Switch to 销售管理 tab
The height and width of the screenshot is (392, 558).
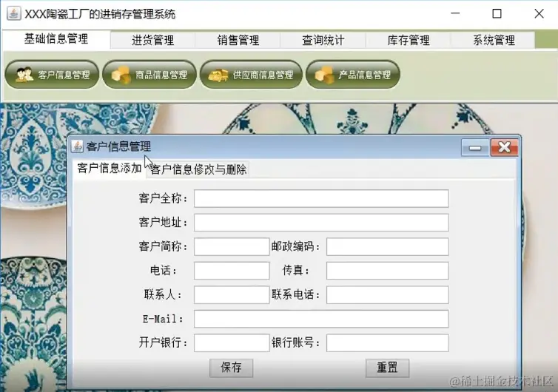238,40
